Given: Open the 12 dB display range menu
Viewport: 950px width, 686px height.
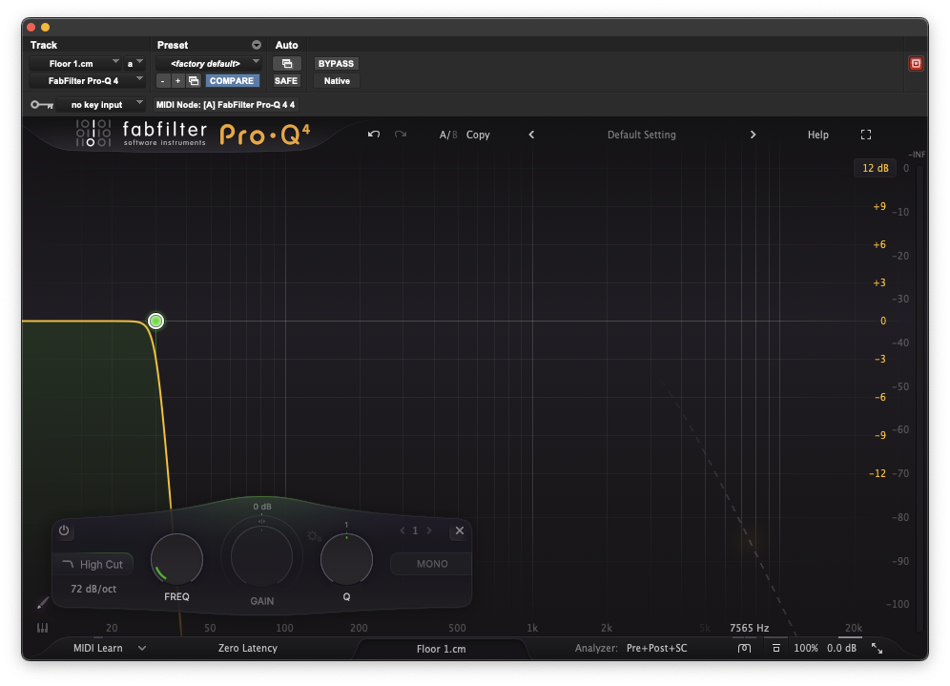Looking at the screenshot, I should tap(875, 168).
